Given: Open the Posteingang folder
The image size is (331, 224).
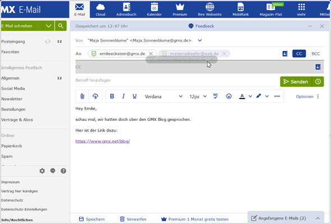Looking at the screenshot, I should pyautogui.click(x=13, y=41).
